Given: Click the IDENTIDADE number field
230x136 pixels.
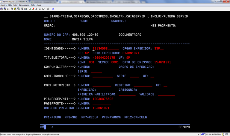Looking at the screenshot, I should [106, 48].
